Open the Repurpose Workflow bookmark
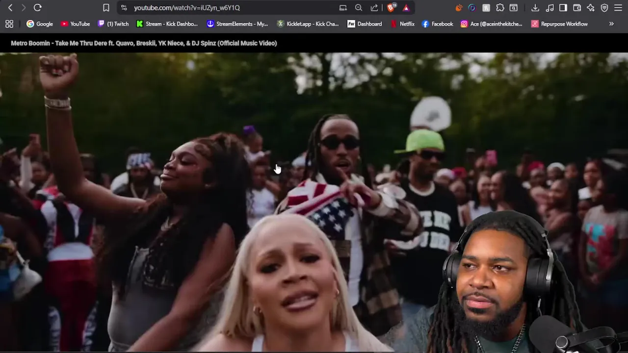This screenshot has height=353, width=628. tap(559, 24)
